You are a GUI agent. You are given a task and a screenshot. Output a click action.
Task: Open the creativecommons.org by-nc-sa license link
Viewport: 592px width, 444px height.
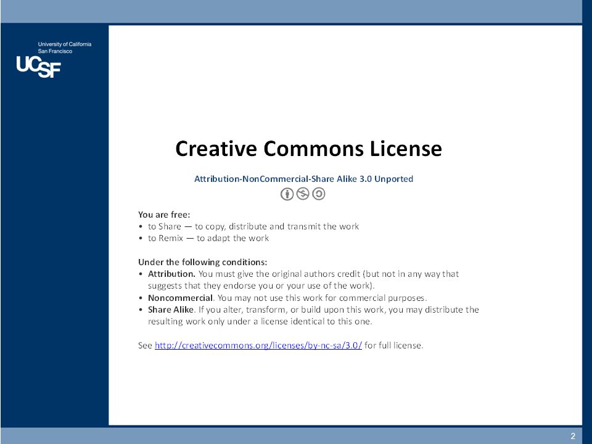pyautogui.click(x=258, y=345)
